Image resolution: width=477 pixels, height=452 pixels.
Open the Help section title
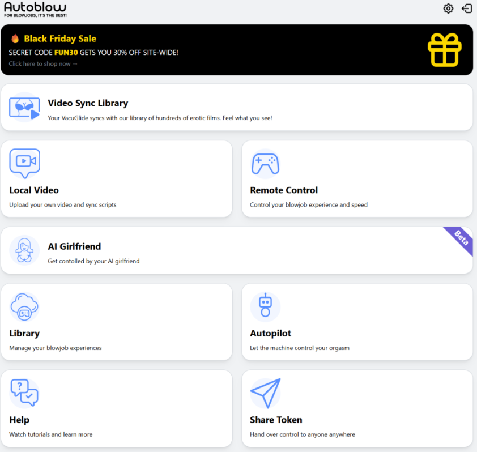pyautogui.click(x=19, y=420)
